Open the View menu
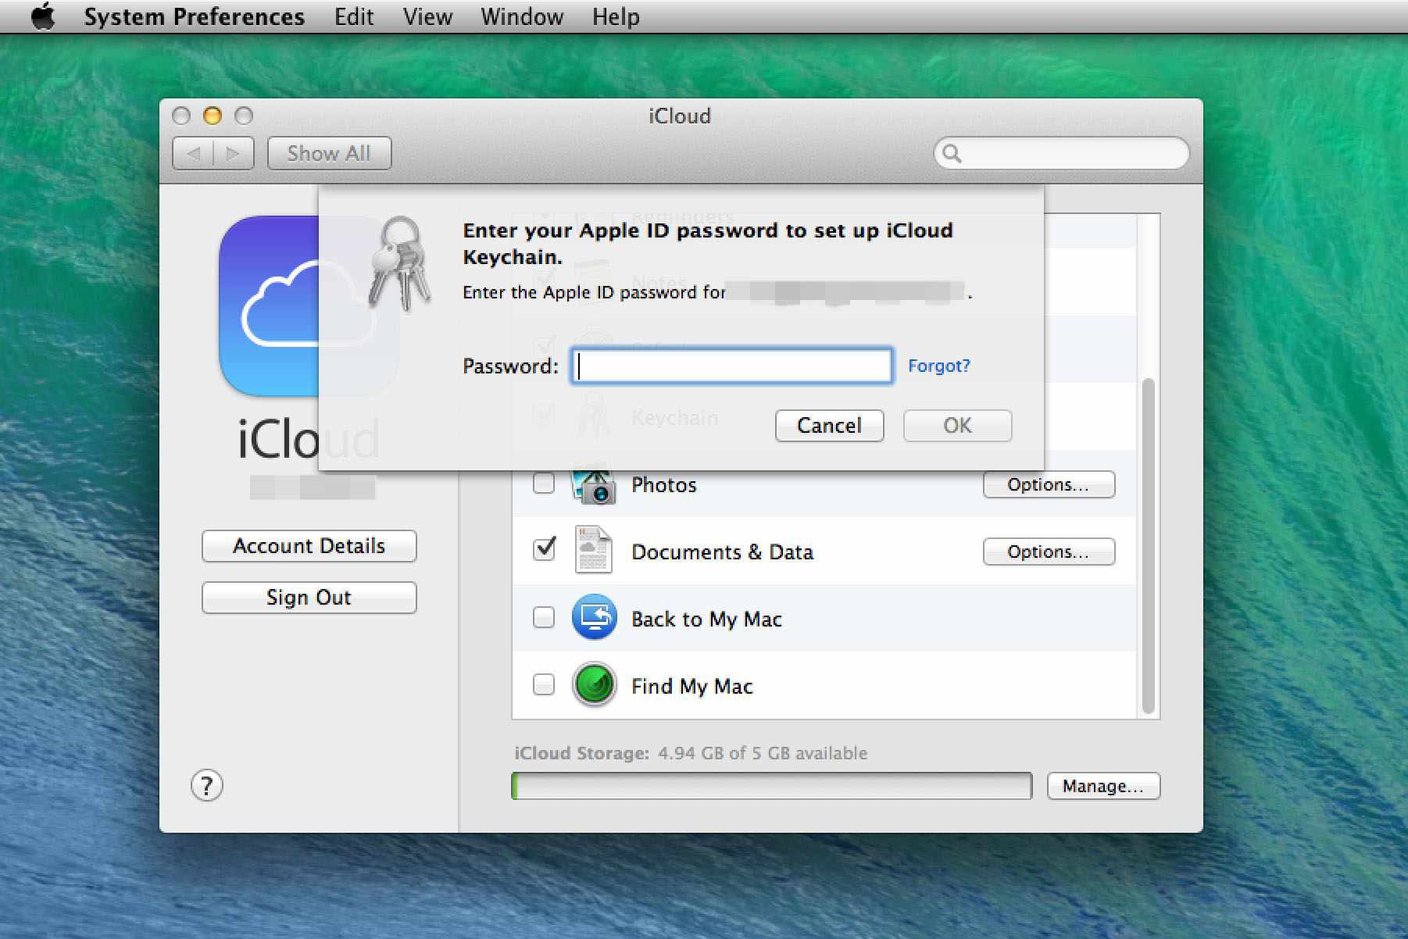Image resolution: width=1408 pixels, height=939 pixels. click(427, 16)
